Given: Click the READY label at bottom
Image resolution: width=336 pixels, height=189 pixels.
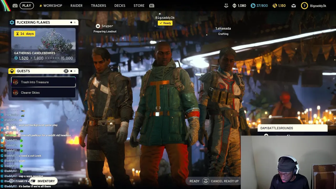Looking at the screenshot, I should [195, 181].
